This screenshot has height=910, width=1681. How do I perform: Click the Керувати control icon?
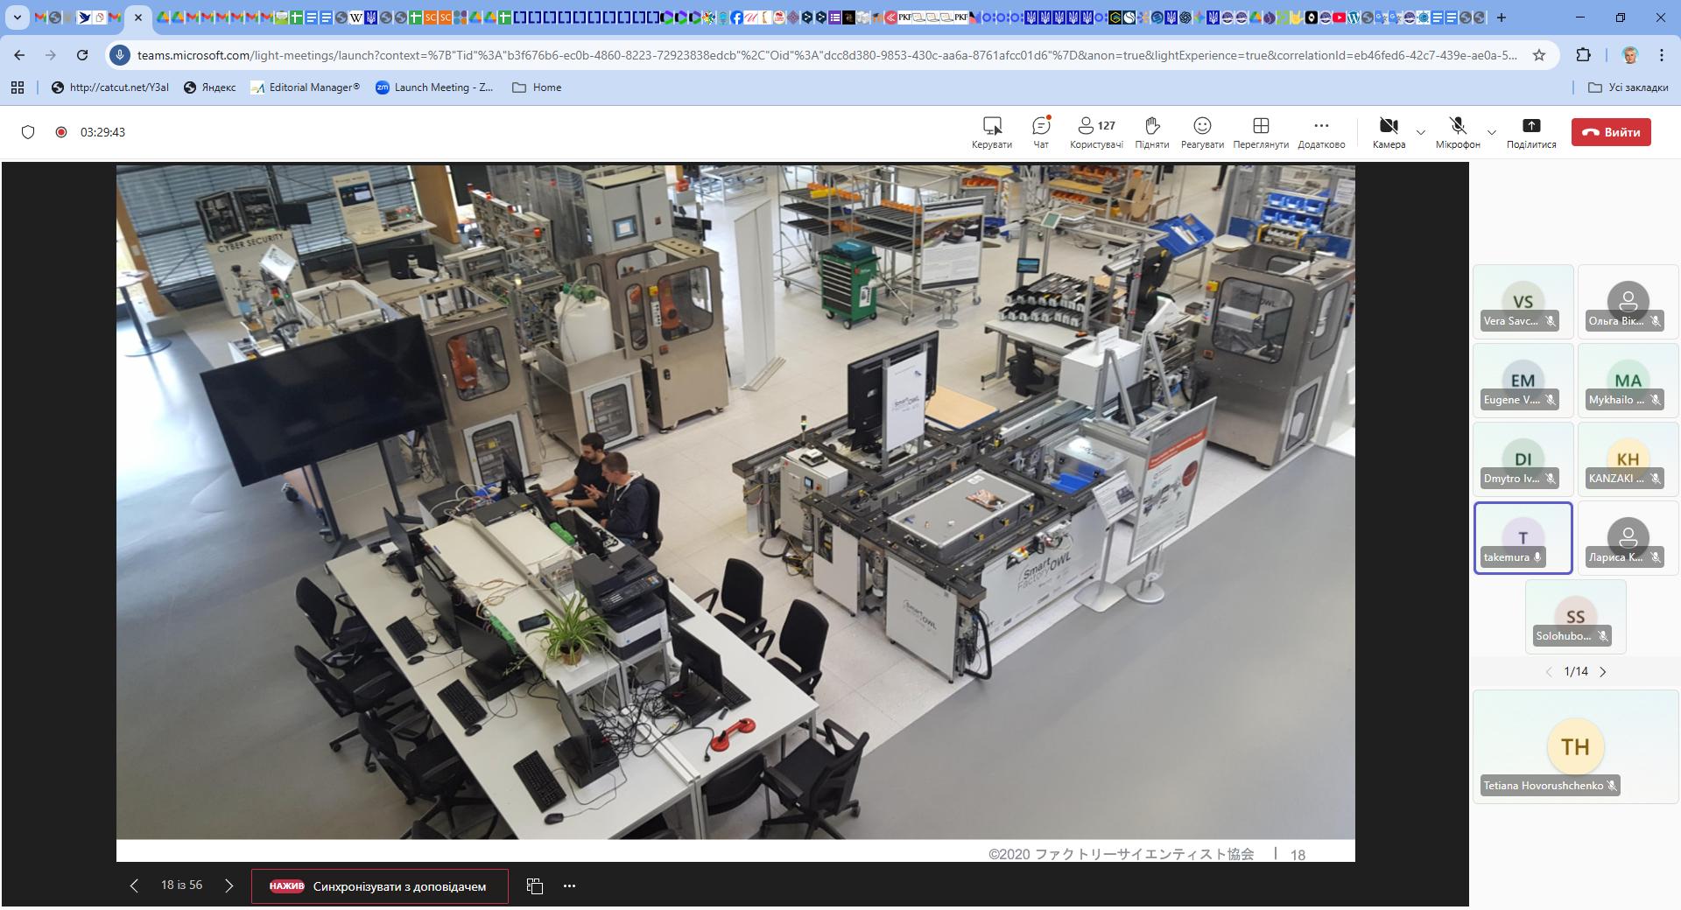click(x=991, y=132)
